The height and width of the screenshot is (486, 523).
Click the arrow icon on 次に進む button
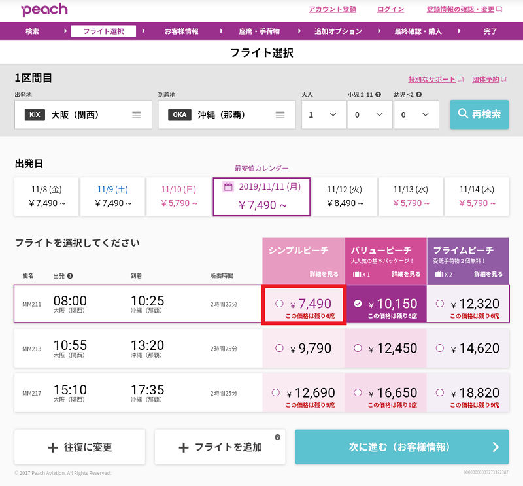point(496,447)
